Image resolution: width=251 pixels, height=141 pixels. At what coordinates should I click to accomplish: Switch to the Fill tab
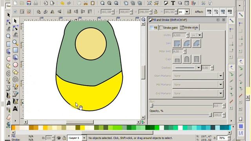[154, 28]
